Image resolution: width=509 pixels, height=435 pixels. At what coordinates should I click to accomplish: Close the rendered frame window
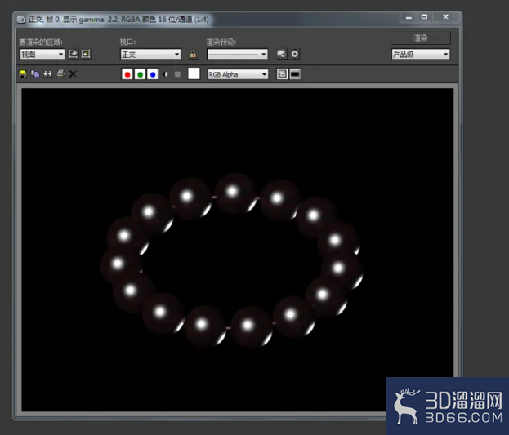[x=446, y=17]
